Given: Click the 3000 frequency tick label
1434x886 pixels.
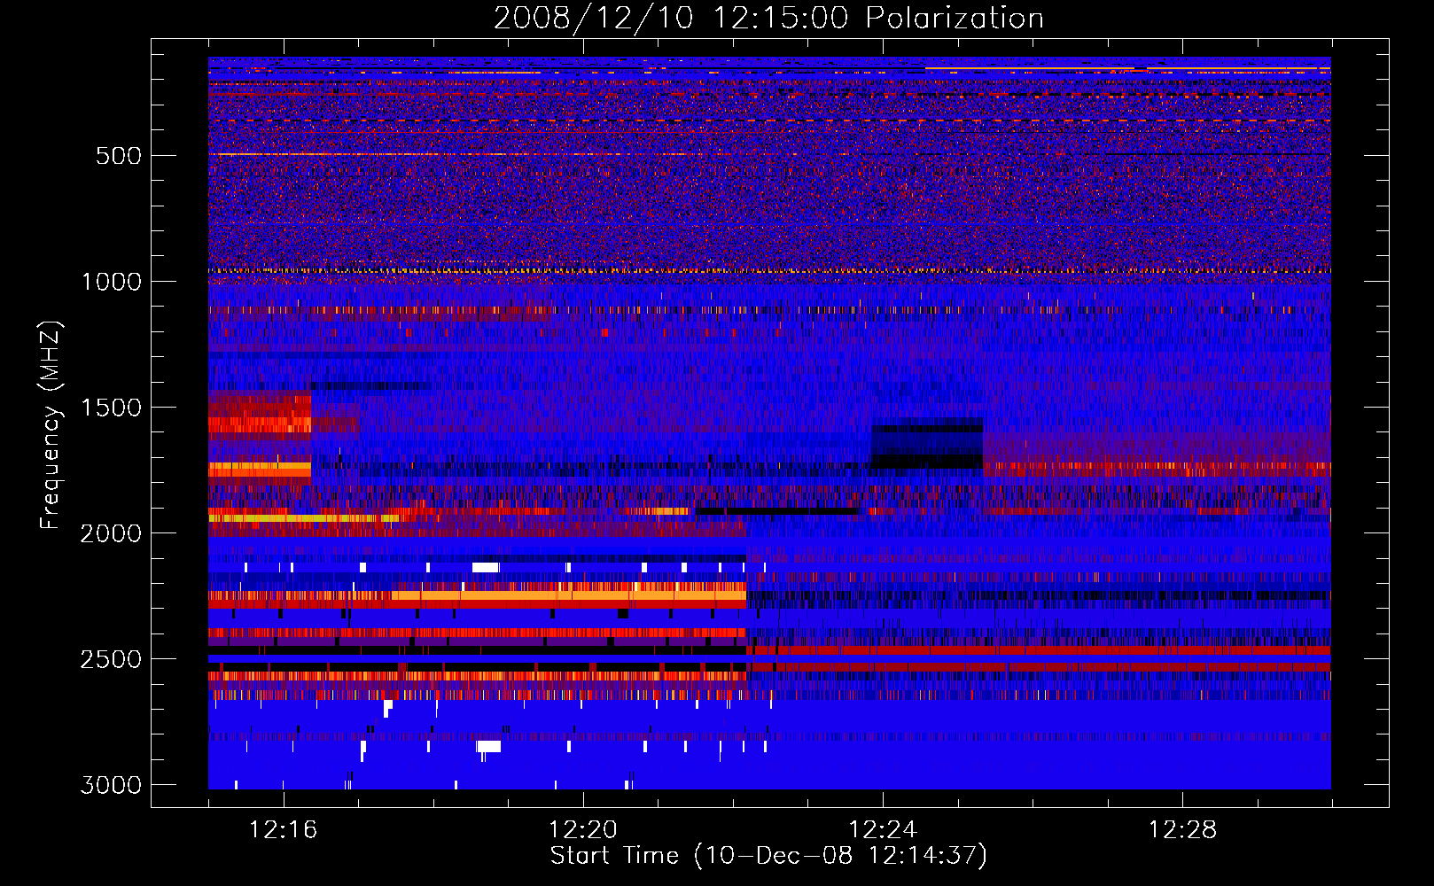Looking at the screenshot, I should (x=111, y=785).
